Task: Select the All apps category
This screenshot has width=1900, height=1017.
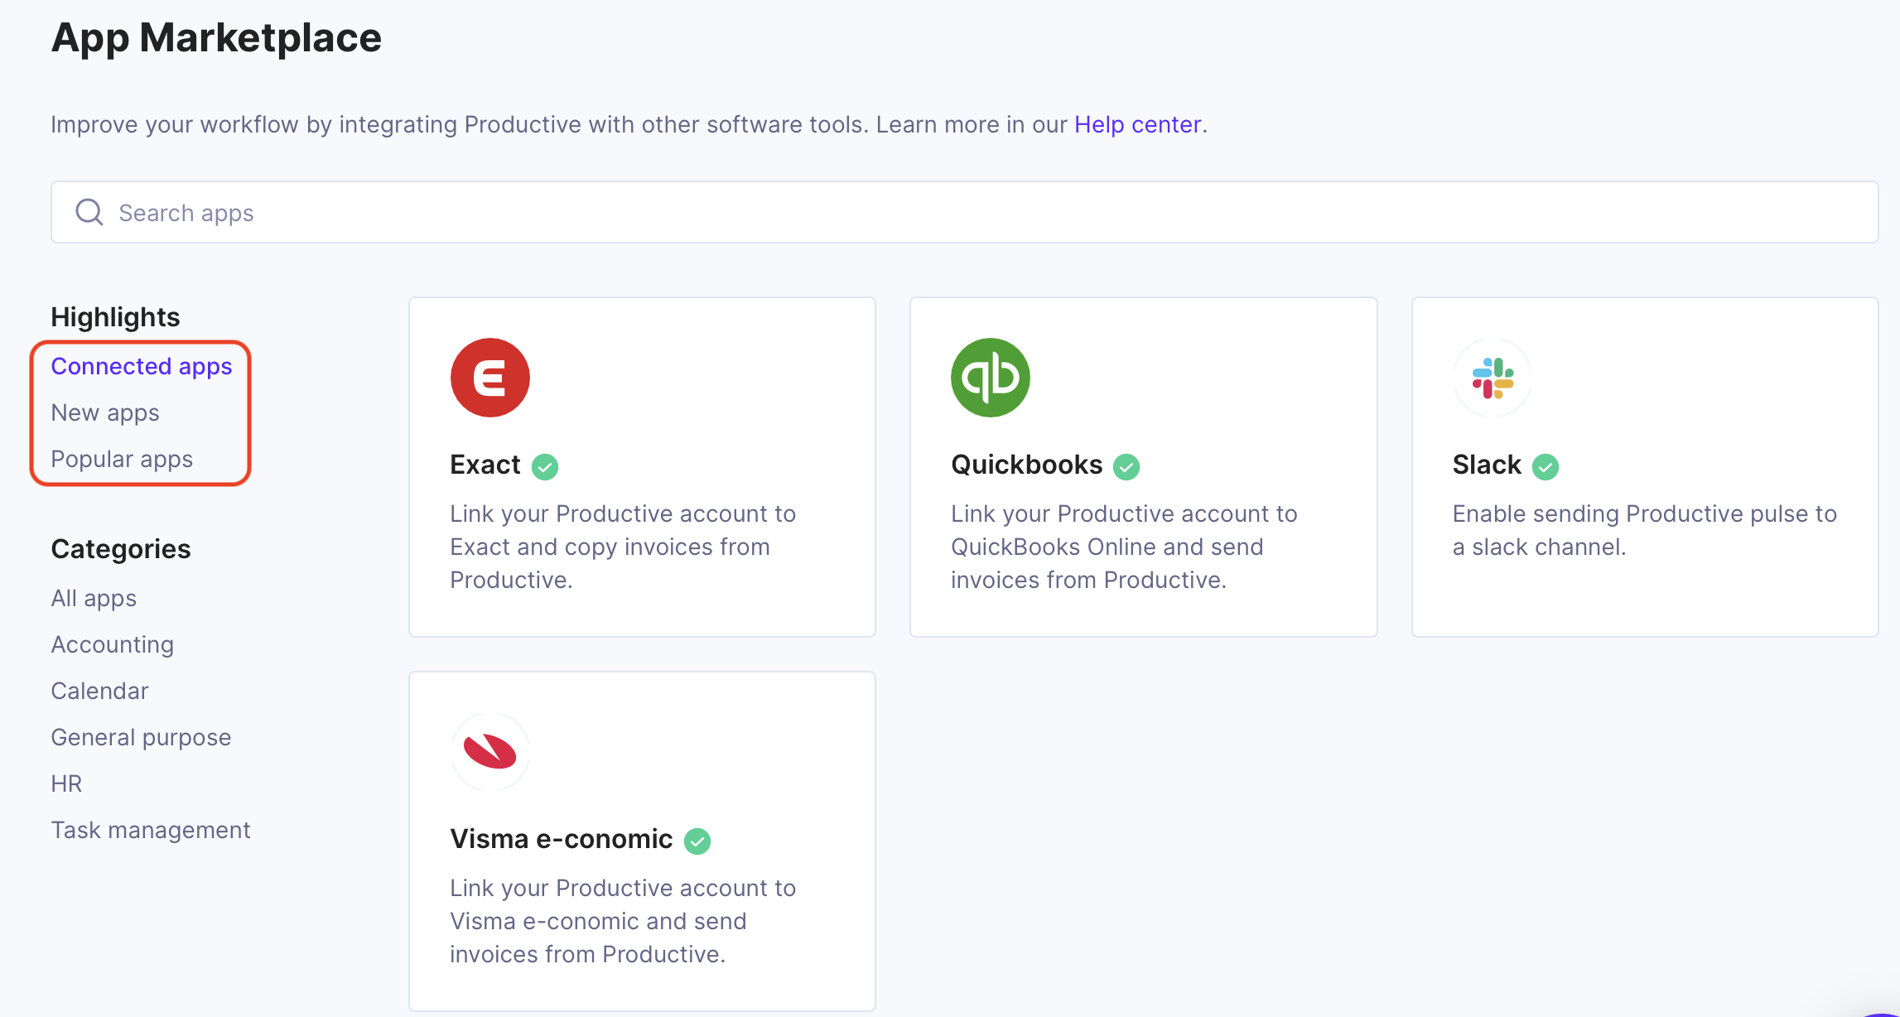Action: pyautogui.click(x=94, y=598)
